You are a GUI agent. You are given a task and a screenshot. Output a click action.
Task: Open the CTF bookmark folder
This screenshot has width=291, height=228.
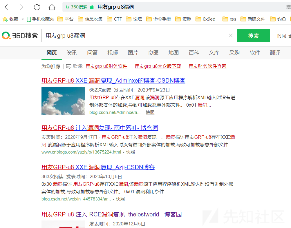pos(114,19)
